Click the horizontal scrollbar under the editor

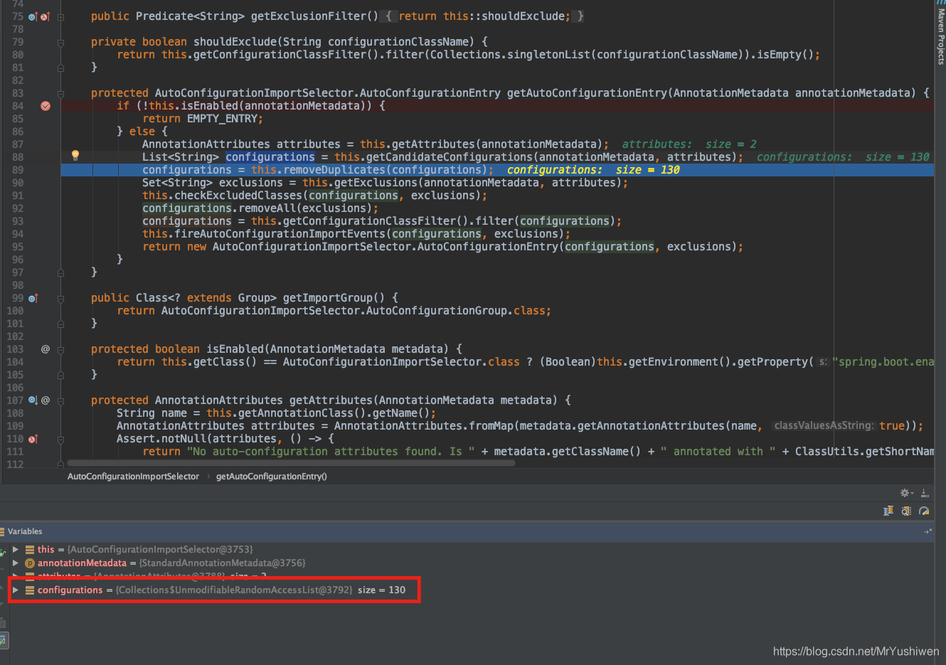click(x=291, y=463)
